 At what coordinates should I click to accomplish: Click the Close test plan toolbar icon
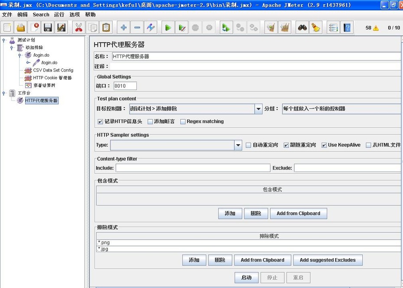coord(34,27)
